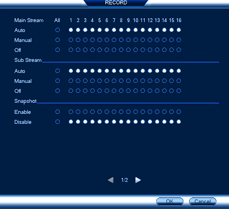
Task: Click the page indicator 1/2
Action: pyautogui.click(x=124, y=180)
